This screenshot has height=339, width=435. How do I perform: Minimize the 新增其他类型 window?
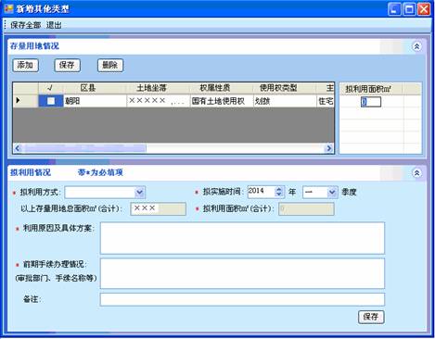pyautogui.click(x=394, y=9)
